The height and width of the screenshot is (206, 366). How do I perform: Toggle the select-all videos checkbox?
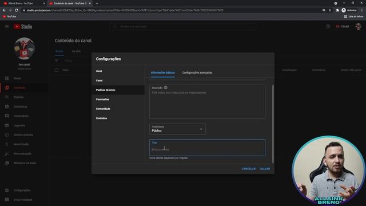click(57, 70)
